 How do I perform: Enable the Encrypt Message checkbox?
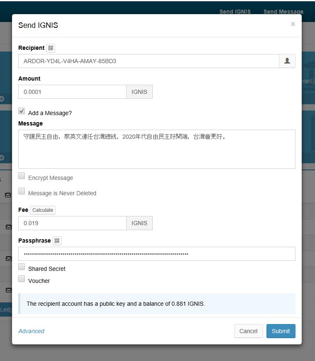tap(22, 176)
